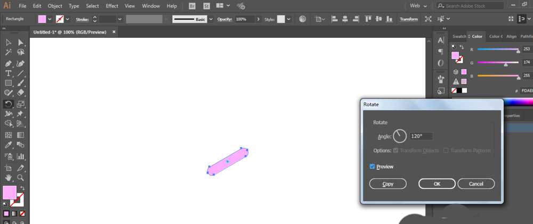
Task: Select the Direct Selection arrow tool
Action: [x=21, y=43]
